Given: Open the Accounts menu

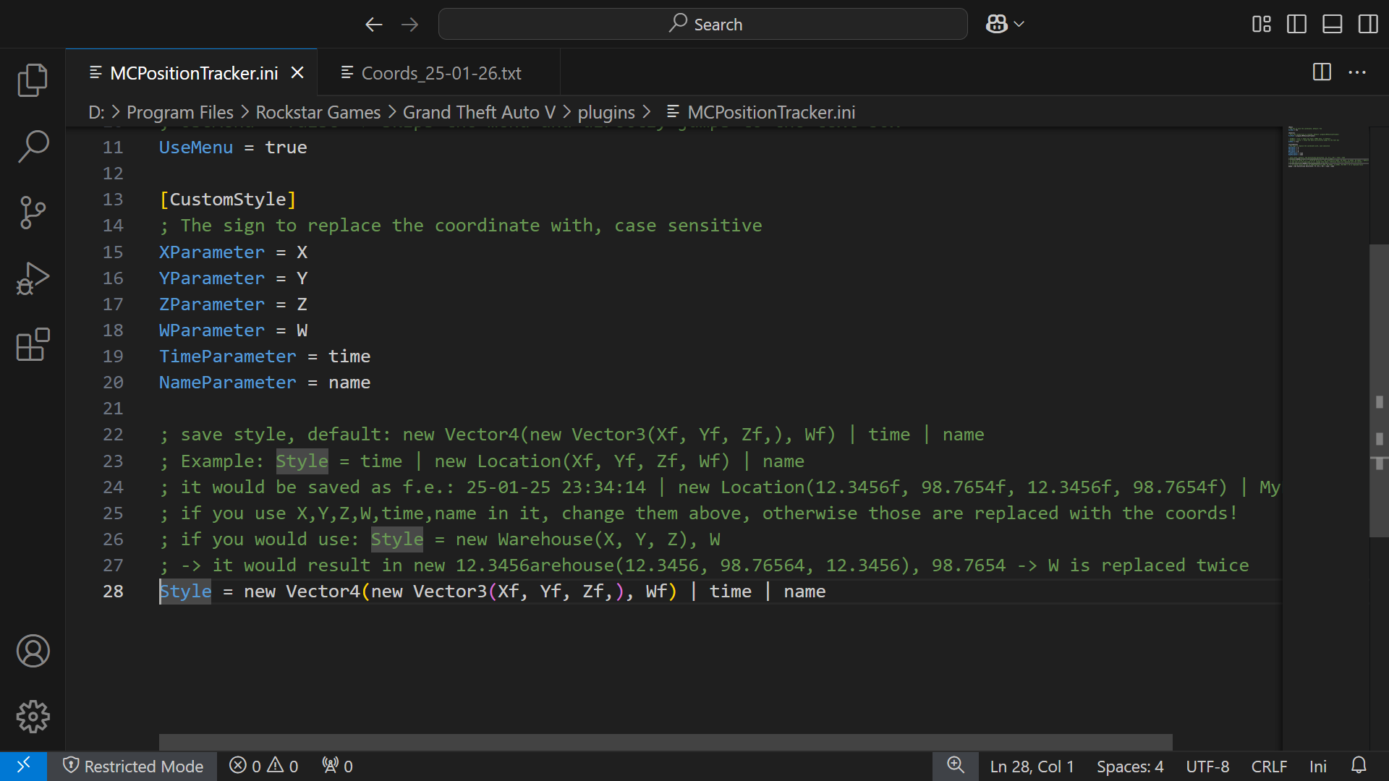Looking at the screenshot, I should point(33,651).
